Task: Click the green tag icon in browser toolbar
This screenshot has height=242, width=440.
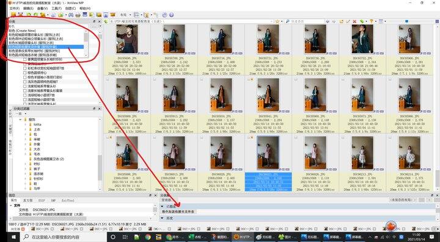Action: point(362,21)
